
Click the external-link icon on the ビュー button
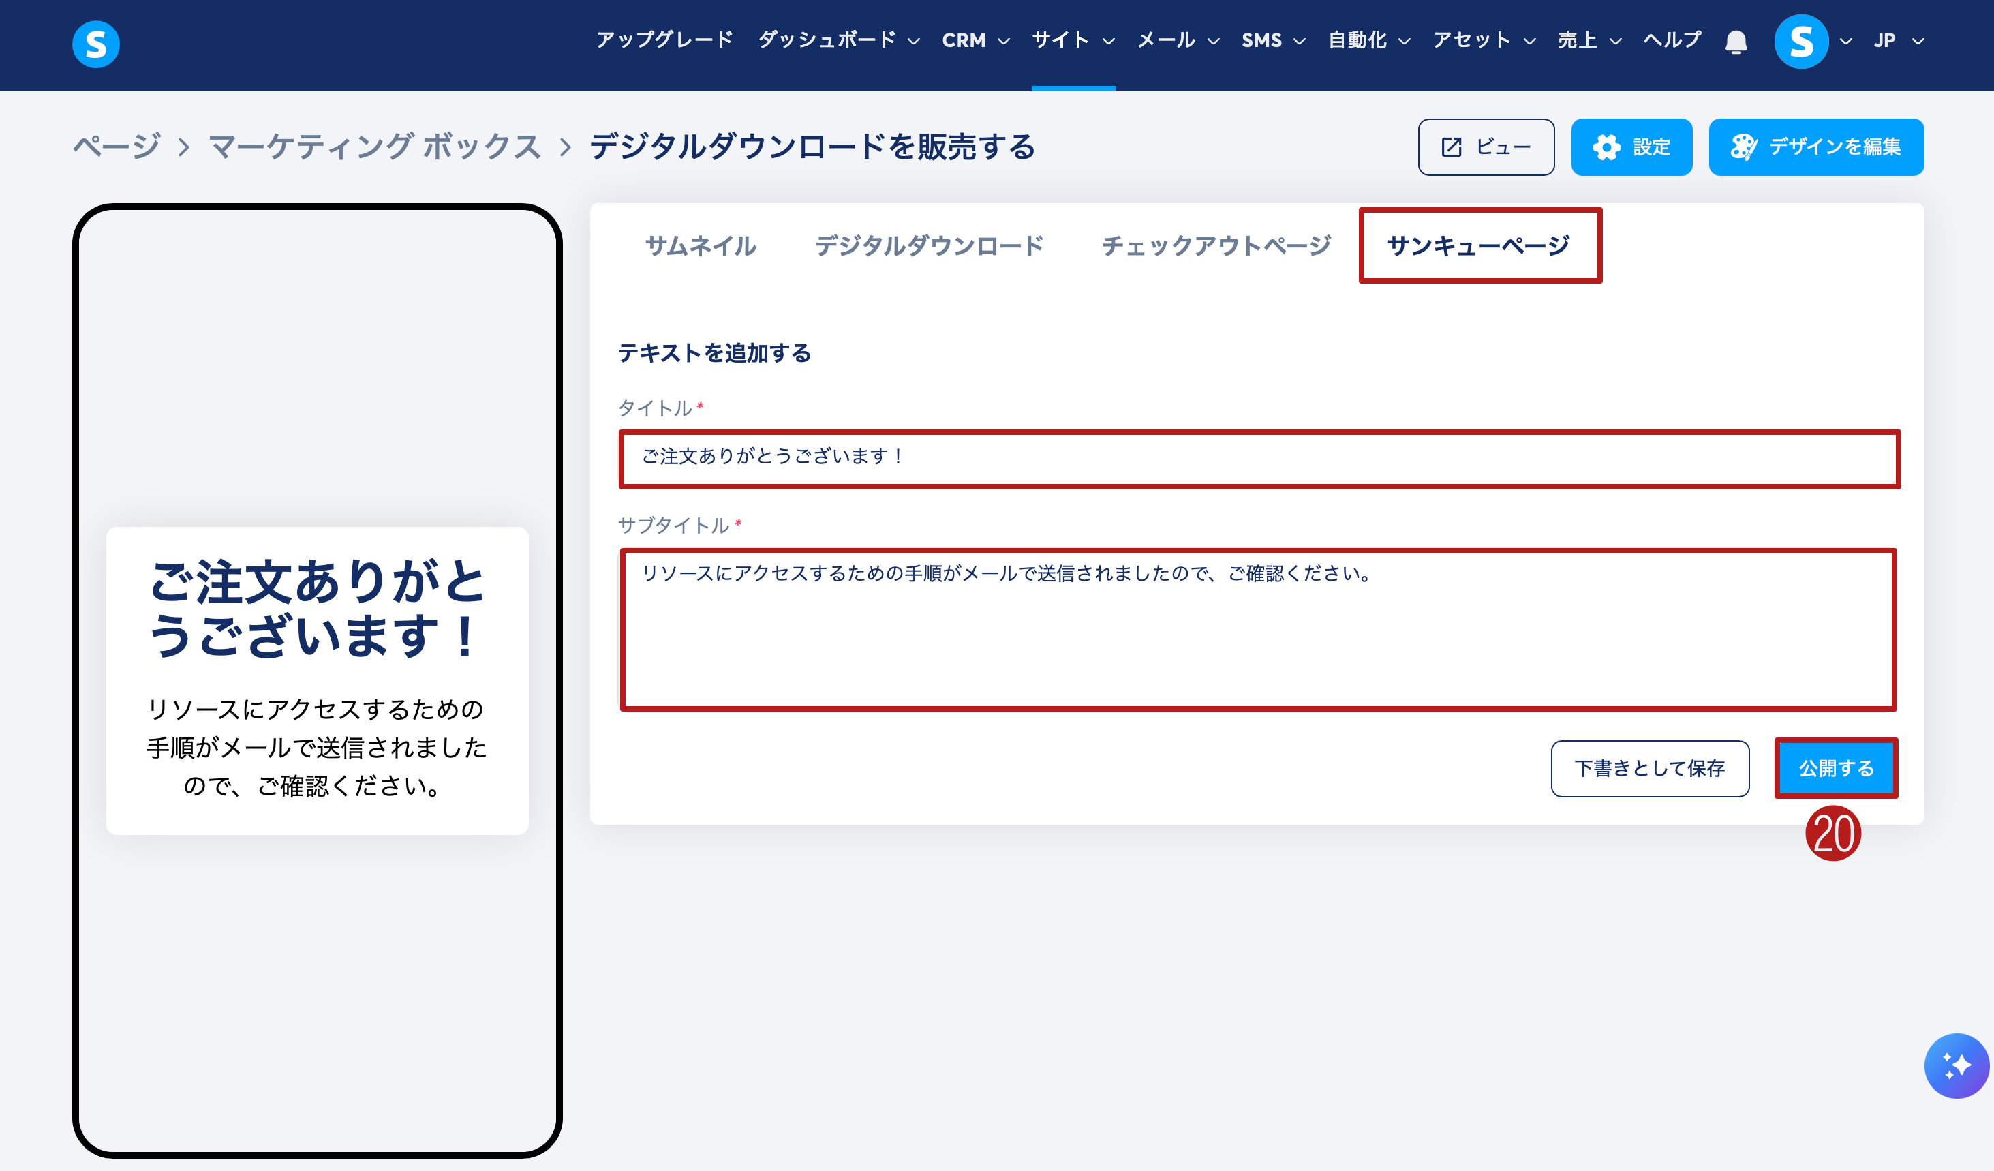tap(1451, 147)
